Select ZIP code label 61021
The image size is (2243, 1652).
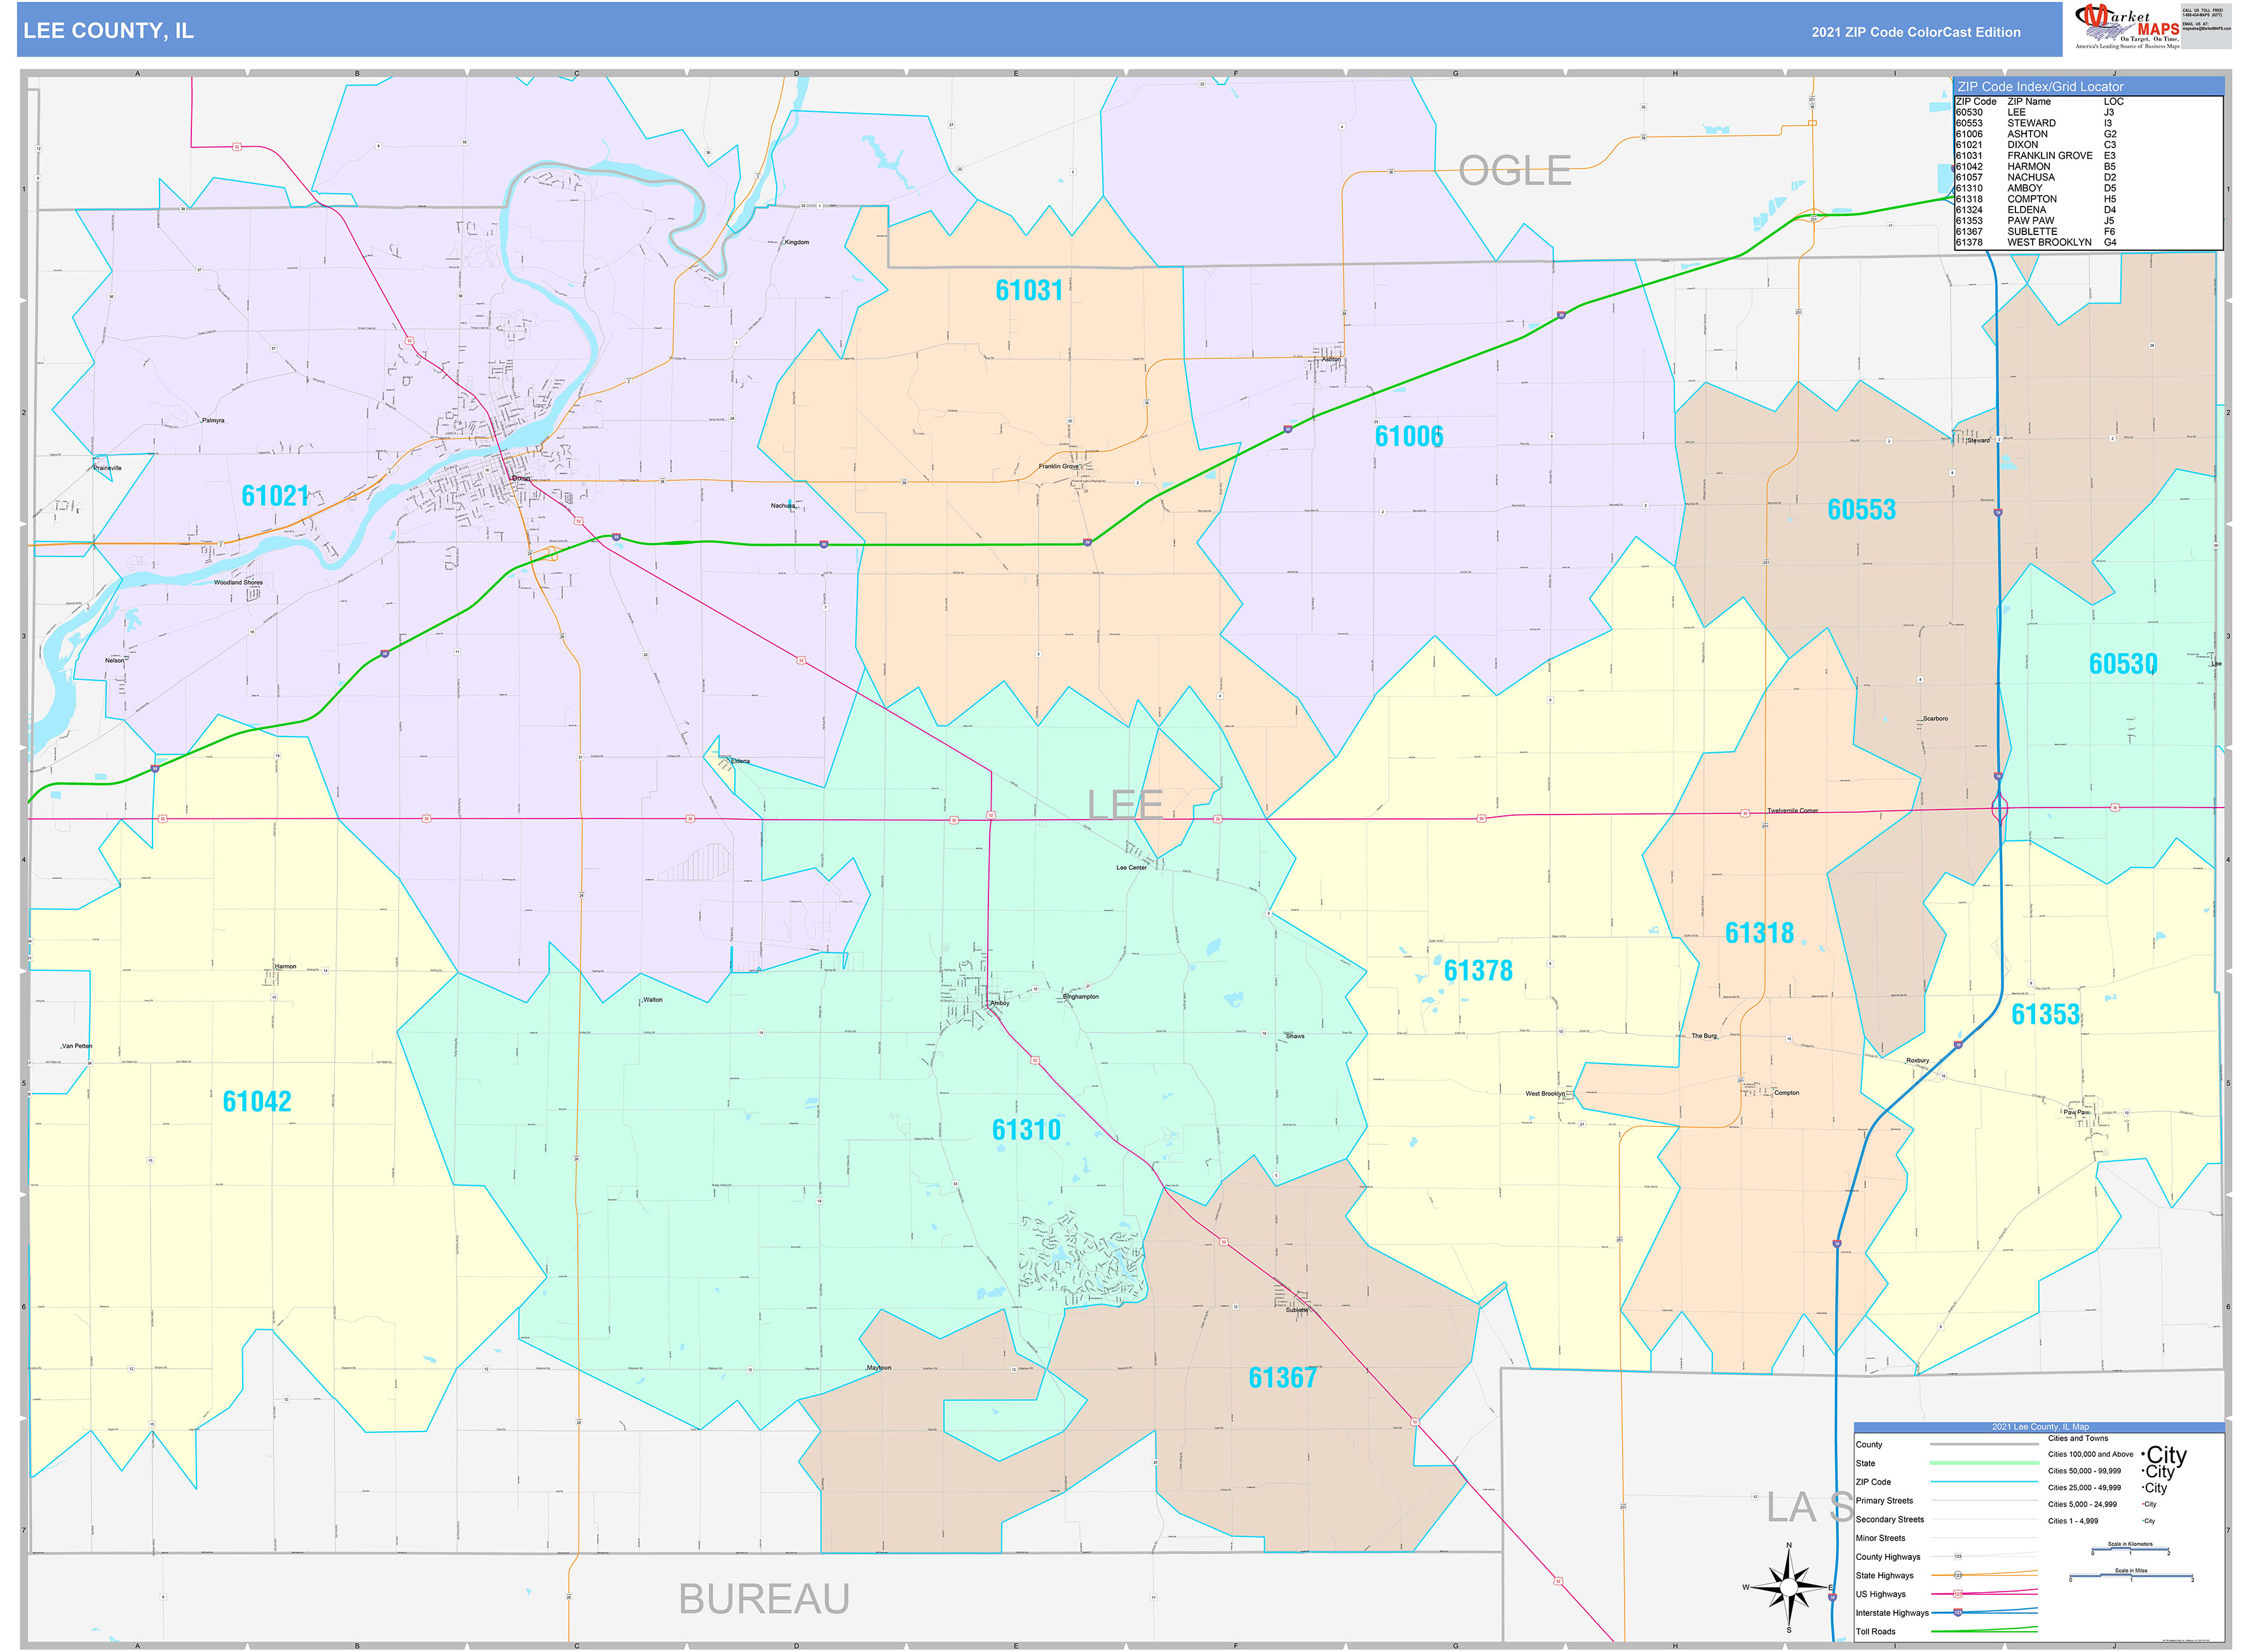(x=275, y=496)
